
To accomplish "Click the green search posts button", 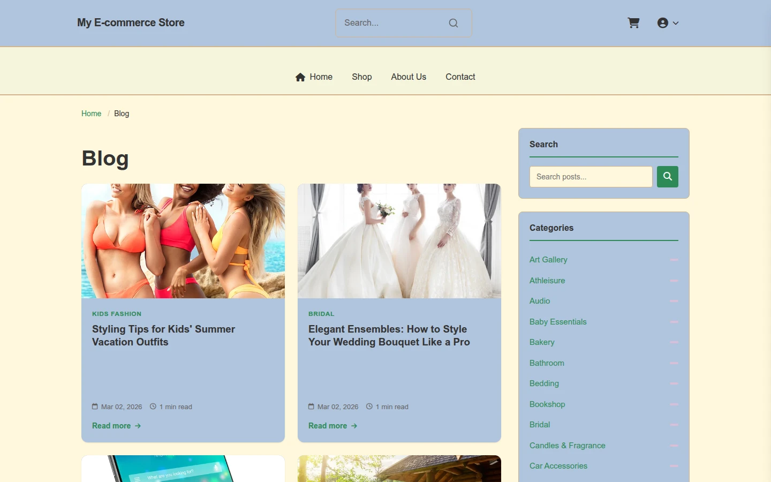I will 668,177.
